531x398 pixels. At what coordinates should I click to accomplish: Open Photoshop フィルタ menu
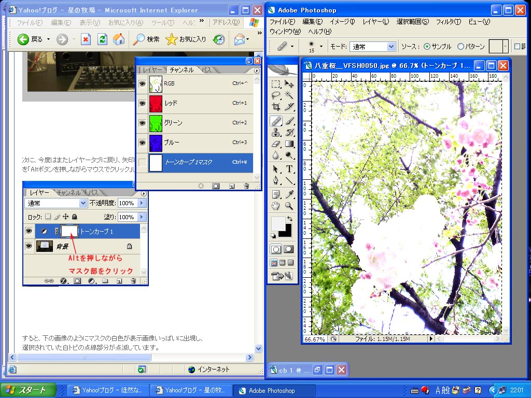pyautogui.click(x=449, y=22)
